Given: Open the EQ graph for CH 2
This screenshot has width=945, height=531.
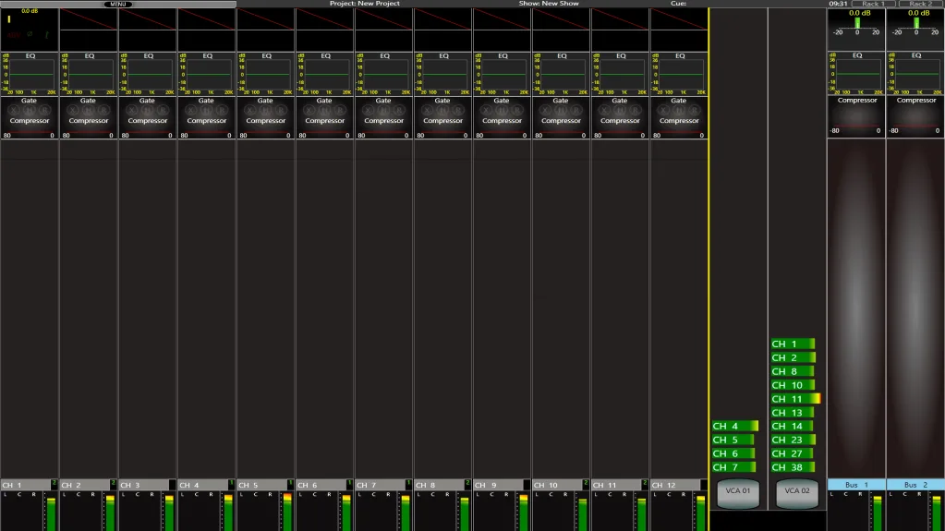Looking at the screenshot, I should [89, 74].
